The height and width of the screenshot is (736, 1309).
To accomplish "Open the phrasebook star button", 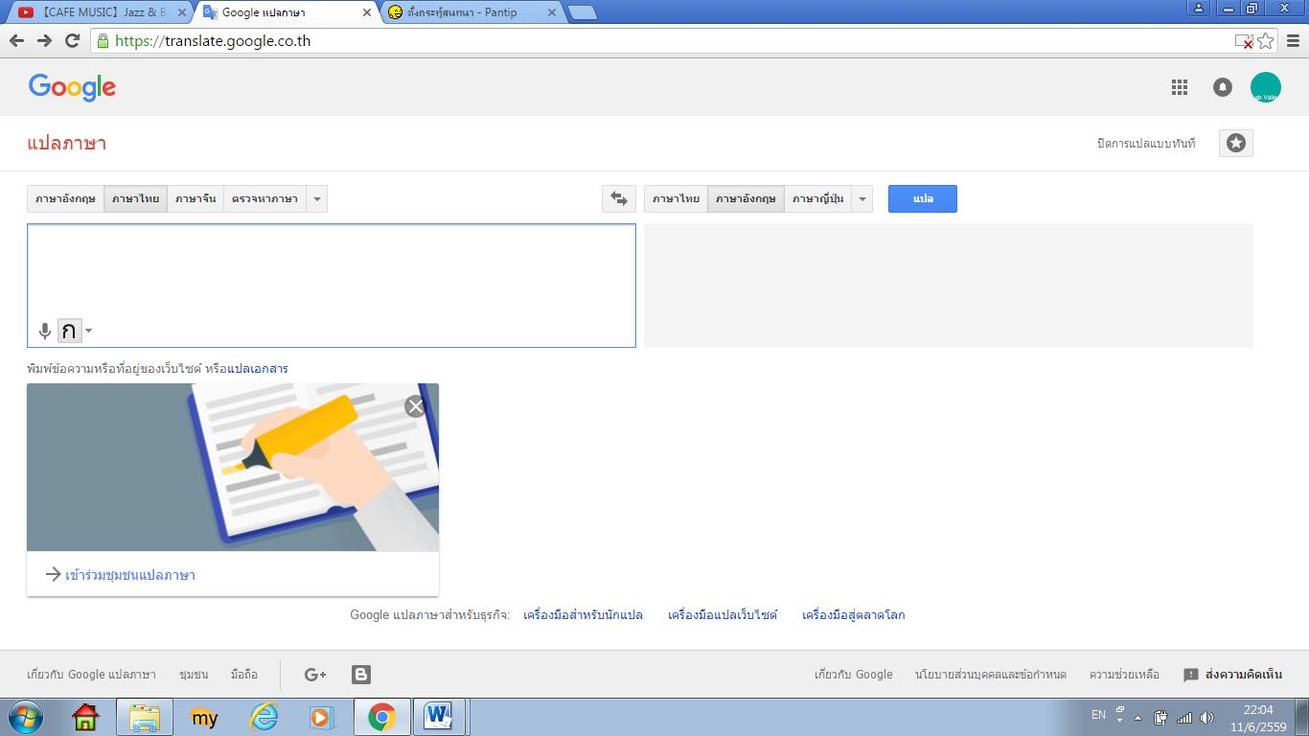I will (x=1236, y=144).
